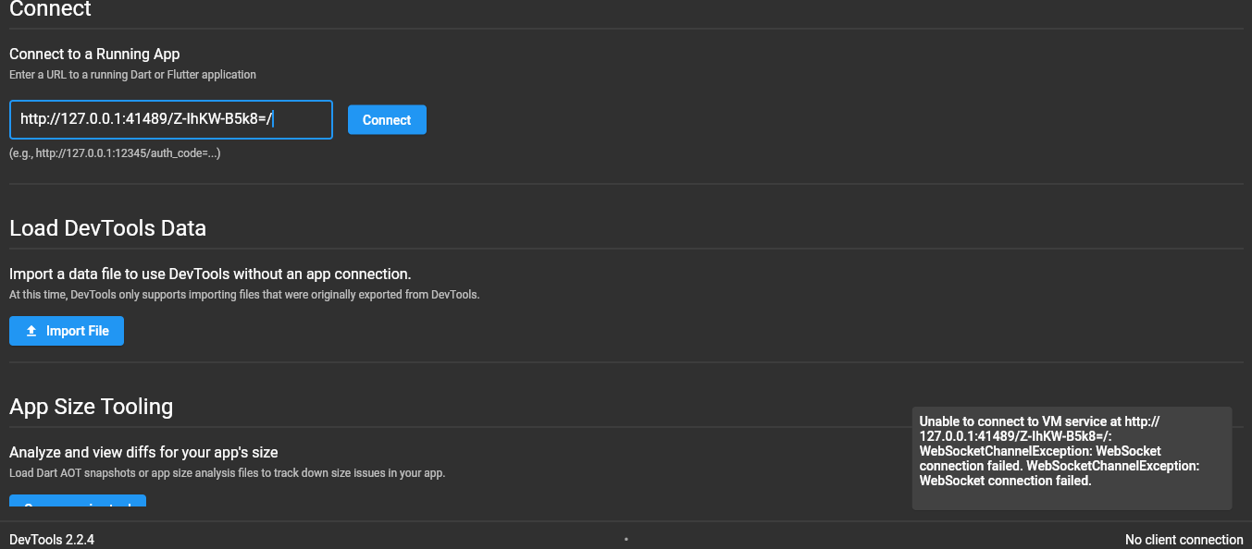Place cursor in the connect URL input box
Screen dimensions: 1252x549
[170, 119]
